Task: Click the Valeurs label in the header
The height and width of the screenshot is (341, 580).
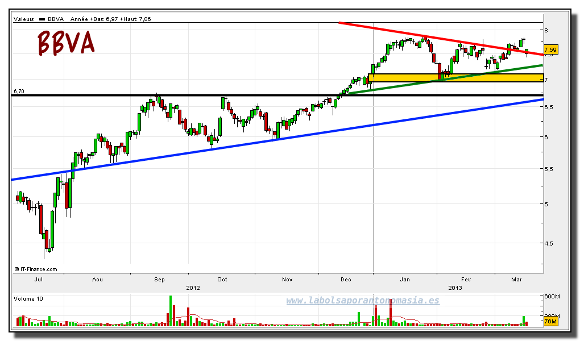Action: (x=24, y=19)
